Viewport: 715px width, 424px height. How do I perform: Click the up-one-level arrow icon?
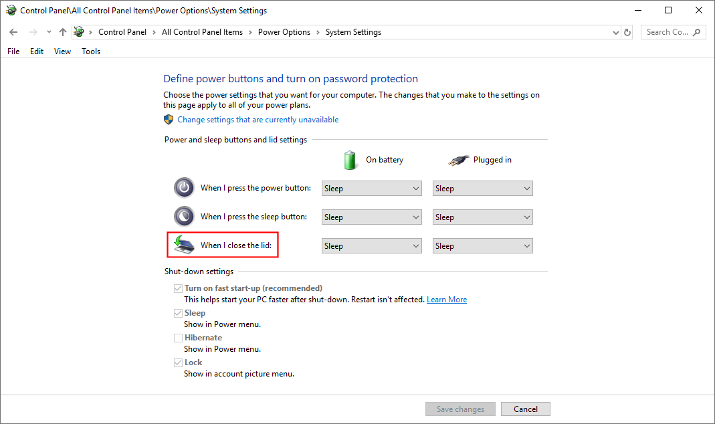point(62,31)
